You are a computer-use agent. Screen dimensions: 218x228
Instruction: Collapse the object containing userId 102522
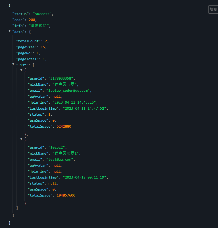pos(21,139)
